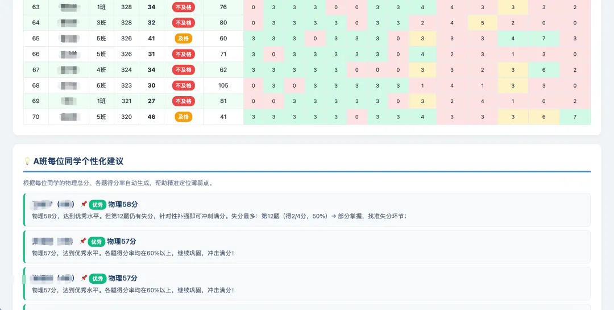Click the red 不及格 badge in row 64
The image size is (614, 310).
[x=183, y=23]
